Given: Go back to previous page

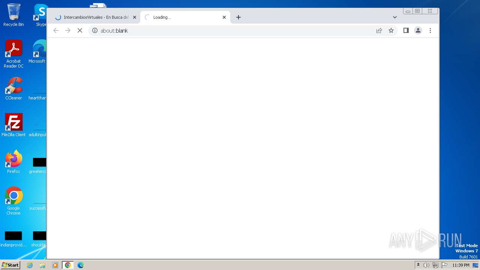Looking at the screenshot, I should point(56,30).
